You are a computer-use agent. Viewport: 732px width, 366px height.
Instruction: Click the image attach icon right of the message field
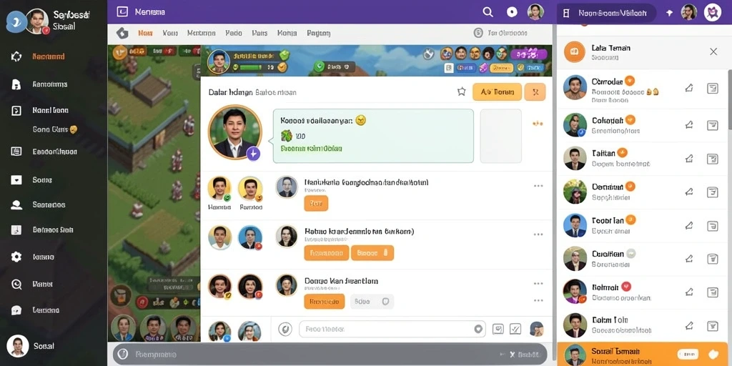(x=498, y=329)
